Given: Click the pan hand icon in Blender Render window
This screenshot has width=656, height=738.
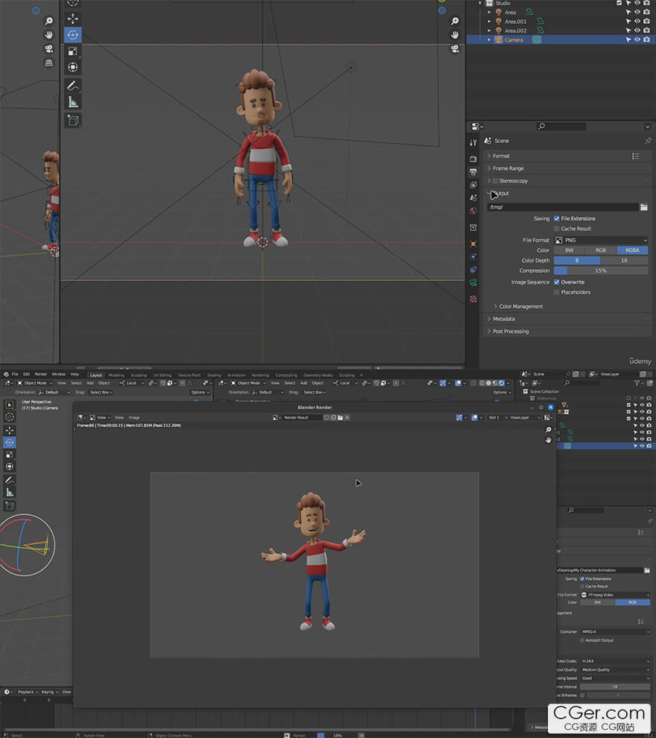Looking at the screenshot, I should [548, 440].
